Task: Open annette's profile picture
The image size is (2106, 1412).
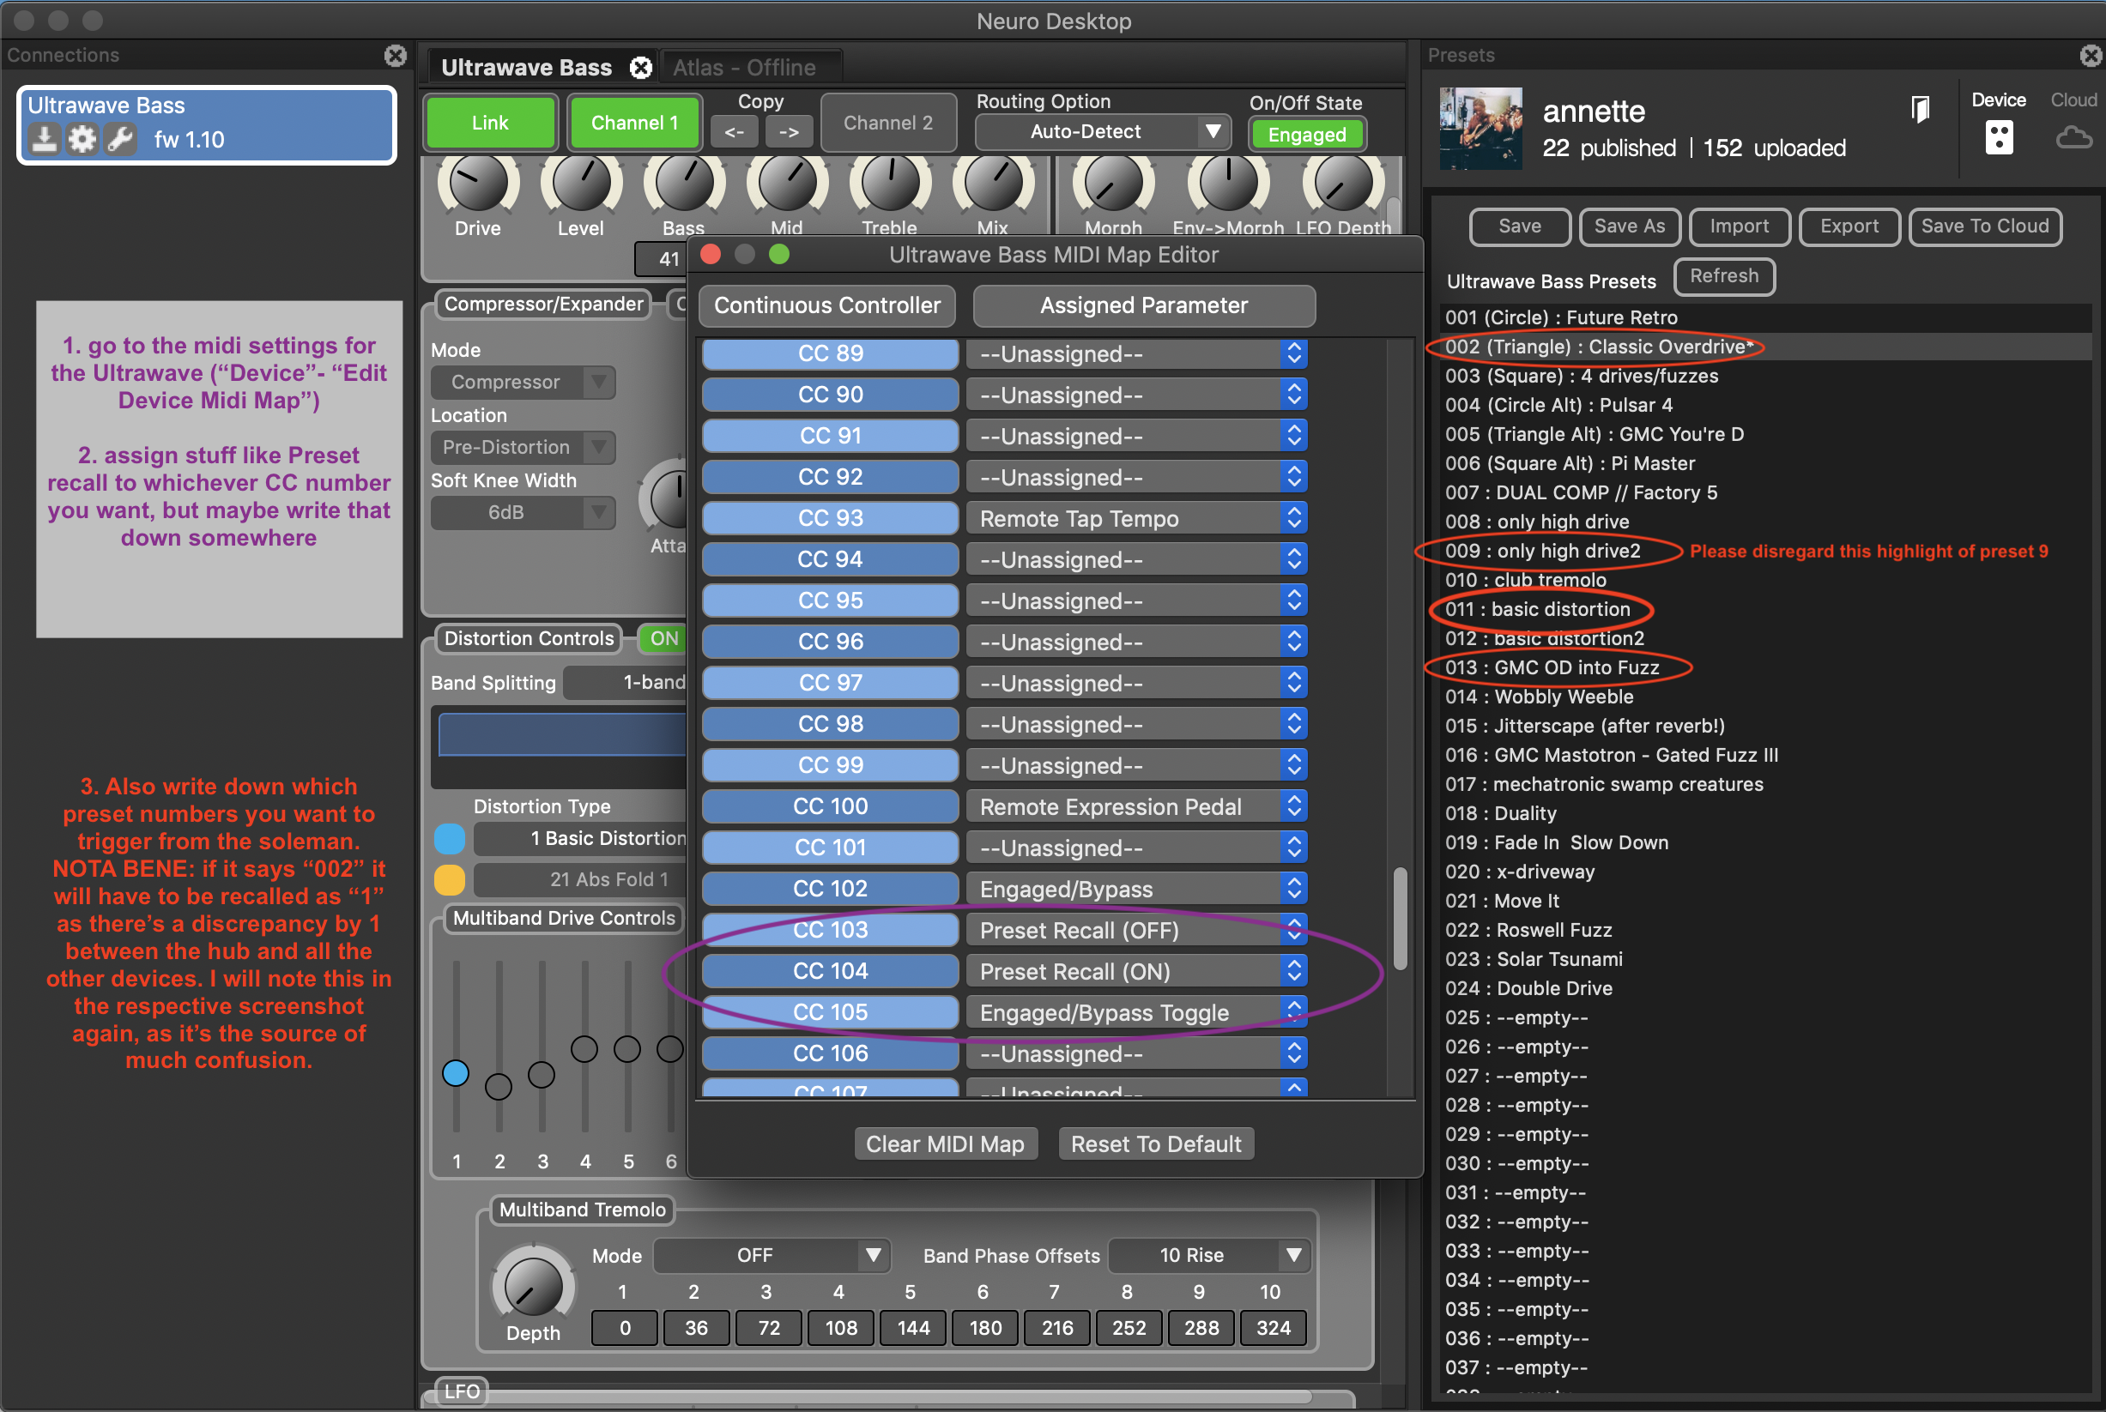Action: 1481,129
